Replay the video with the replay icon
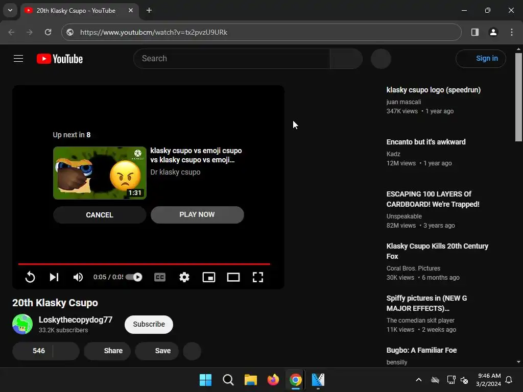Image resolution: width=523 pixels, height=392 pixels. [x=30, y=277]
